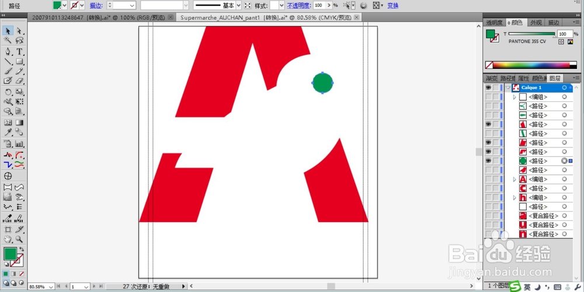
Task: Open the 基本 brush definition dropdown
Action: click(x=239, y=5)
